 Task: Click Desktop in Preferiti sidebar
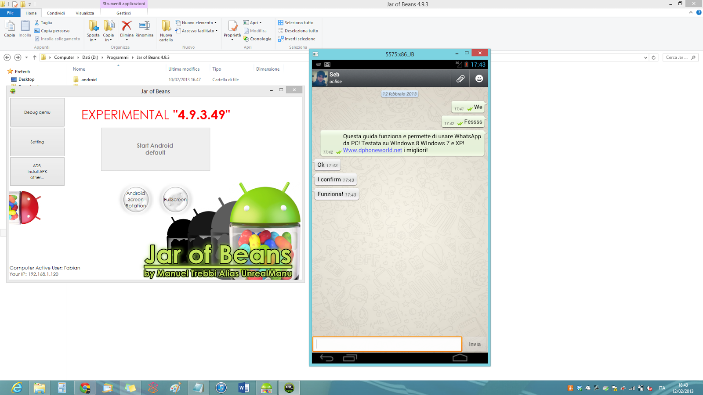[26, 79]
